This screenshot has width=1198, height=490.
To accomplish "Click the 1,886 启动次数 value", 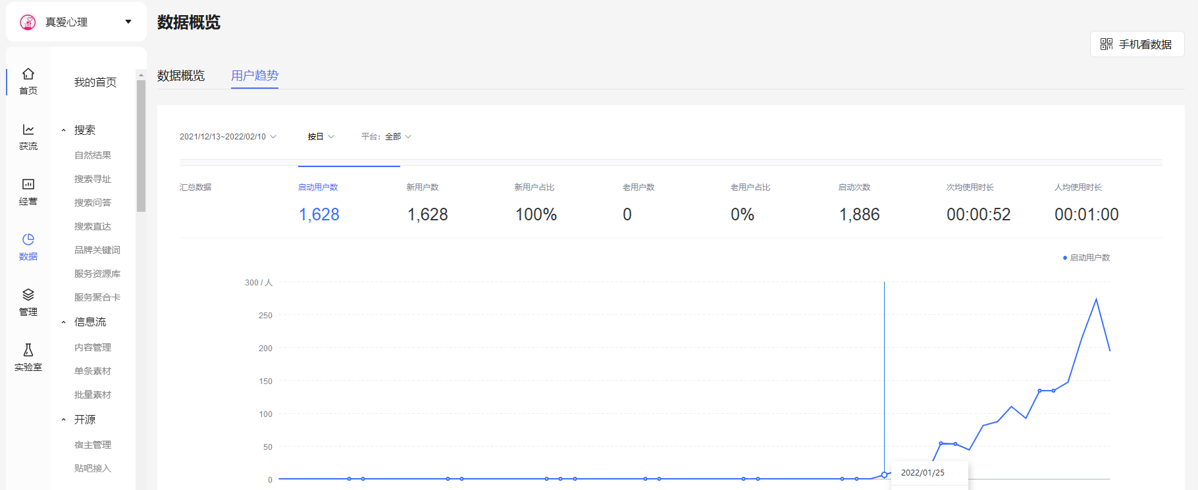I will point(860,214).
